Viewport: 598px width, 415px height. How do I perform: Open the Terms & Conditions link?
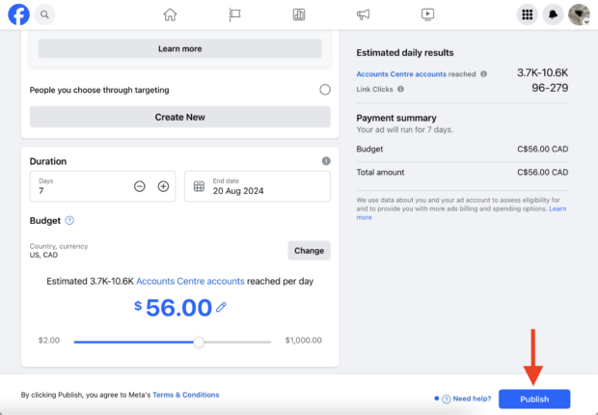[x=186, y=395]
